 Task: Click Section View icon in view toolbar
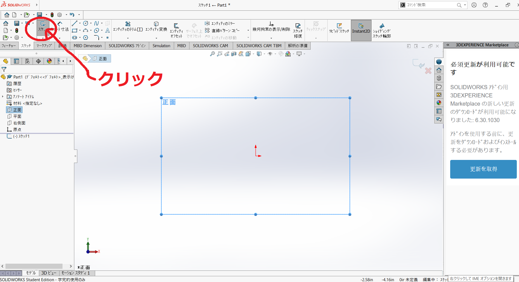tap(234, 54)
